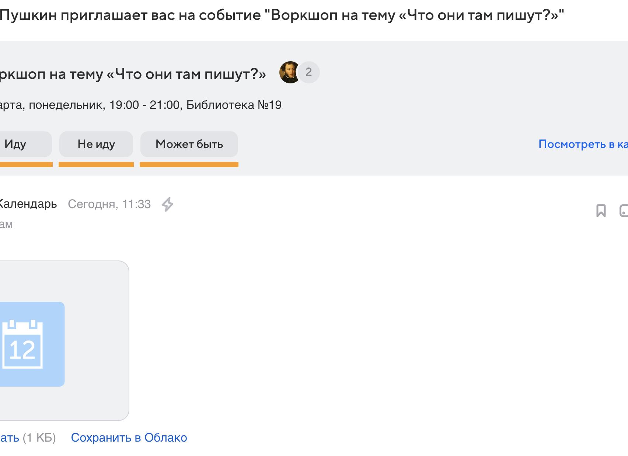
Task: Click Сохранить в Облако to save attachment
Action: [x=130, y=438]
